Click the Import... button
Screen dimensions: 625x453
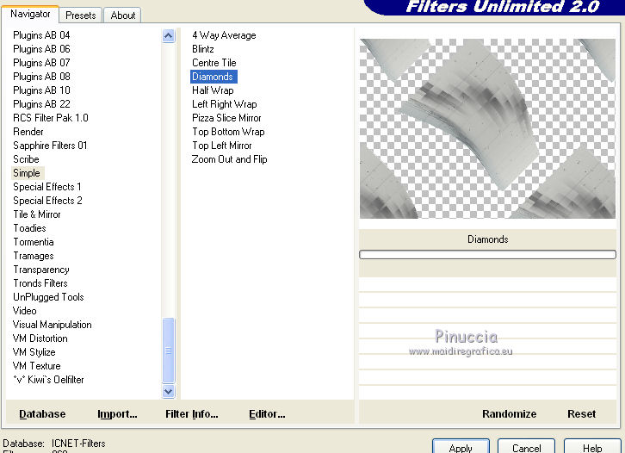tap(117, 414)
